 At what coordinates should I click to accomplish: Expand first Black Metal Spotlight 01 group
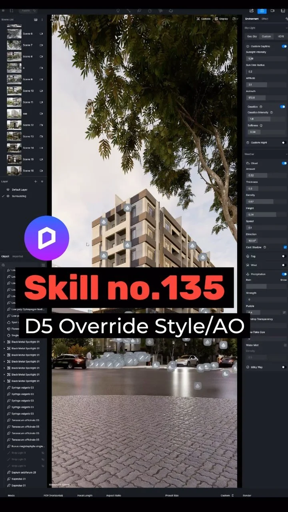click(x=4, y=342)
